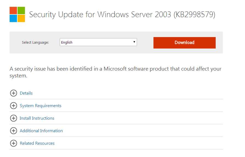Open the language selector showing English
This screenshot has height=157, width=245.
[96, 42]
